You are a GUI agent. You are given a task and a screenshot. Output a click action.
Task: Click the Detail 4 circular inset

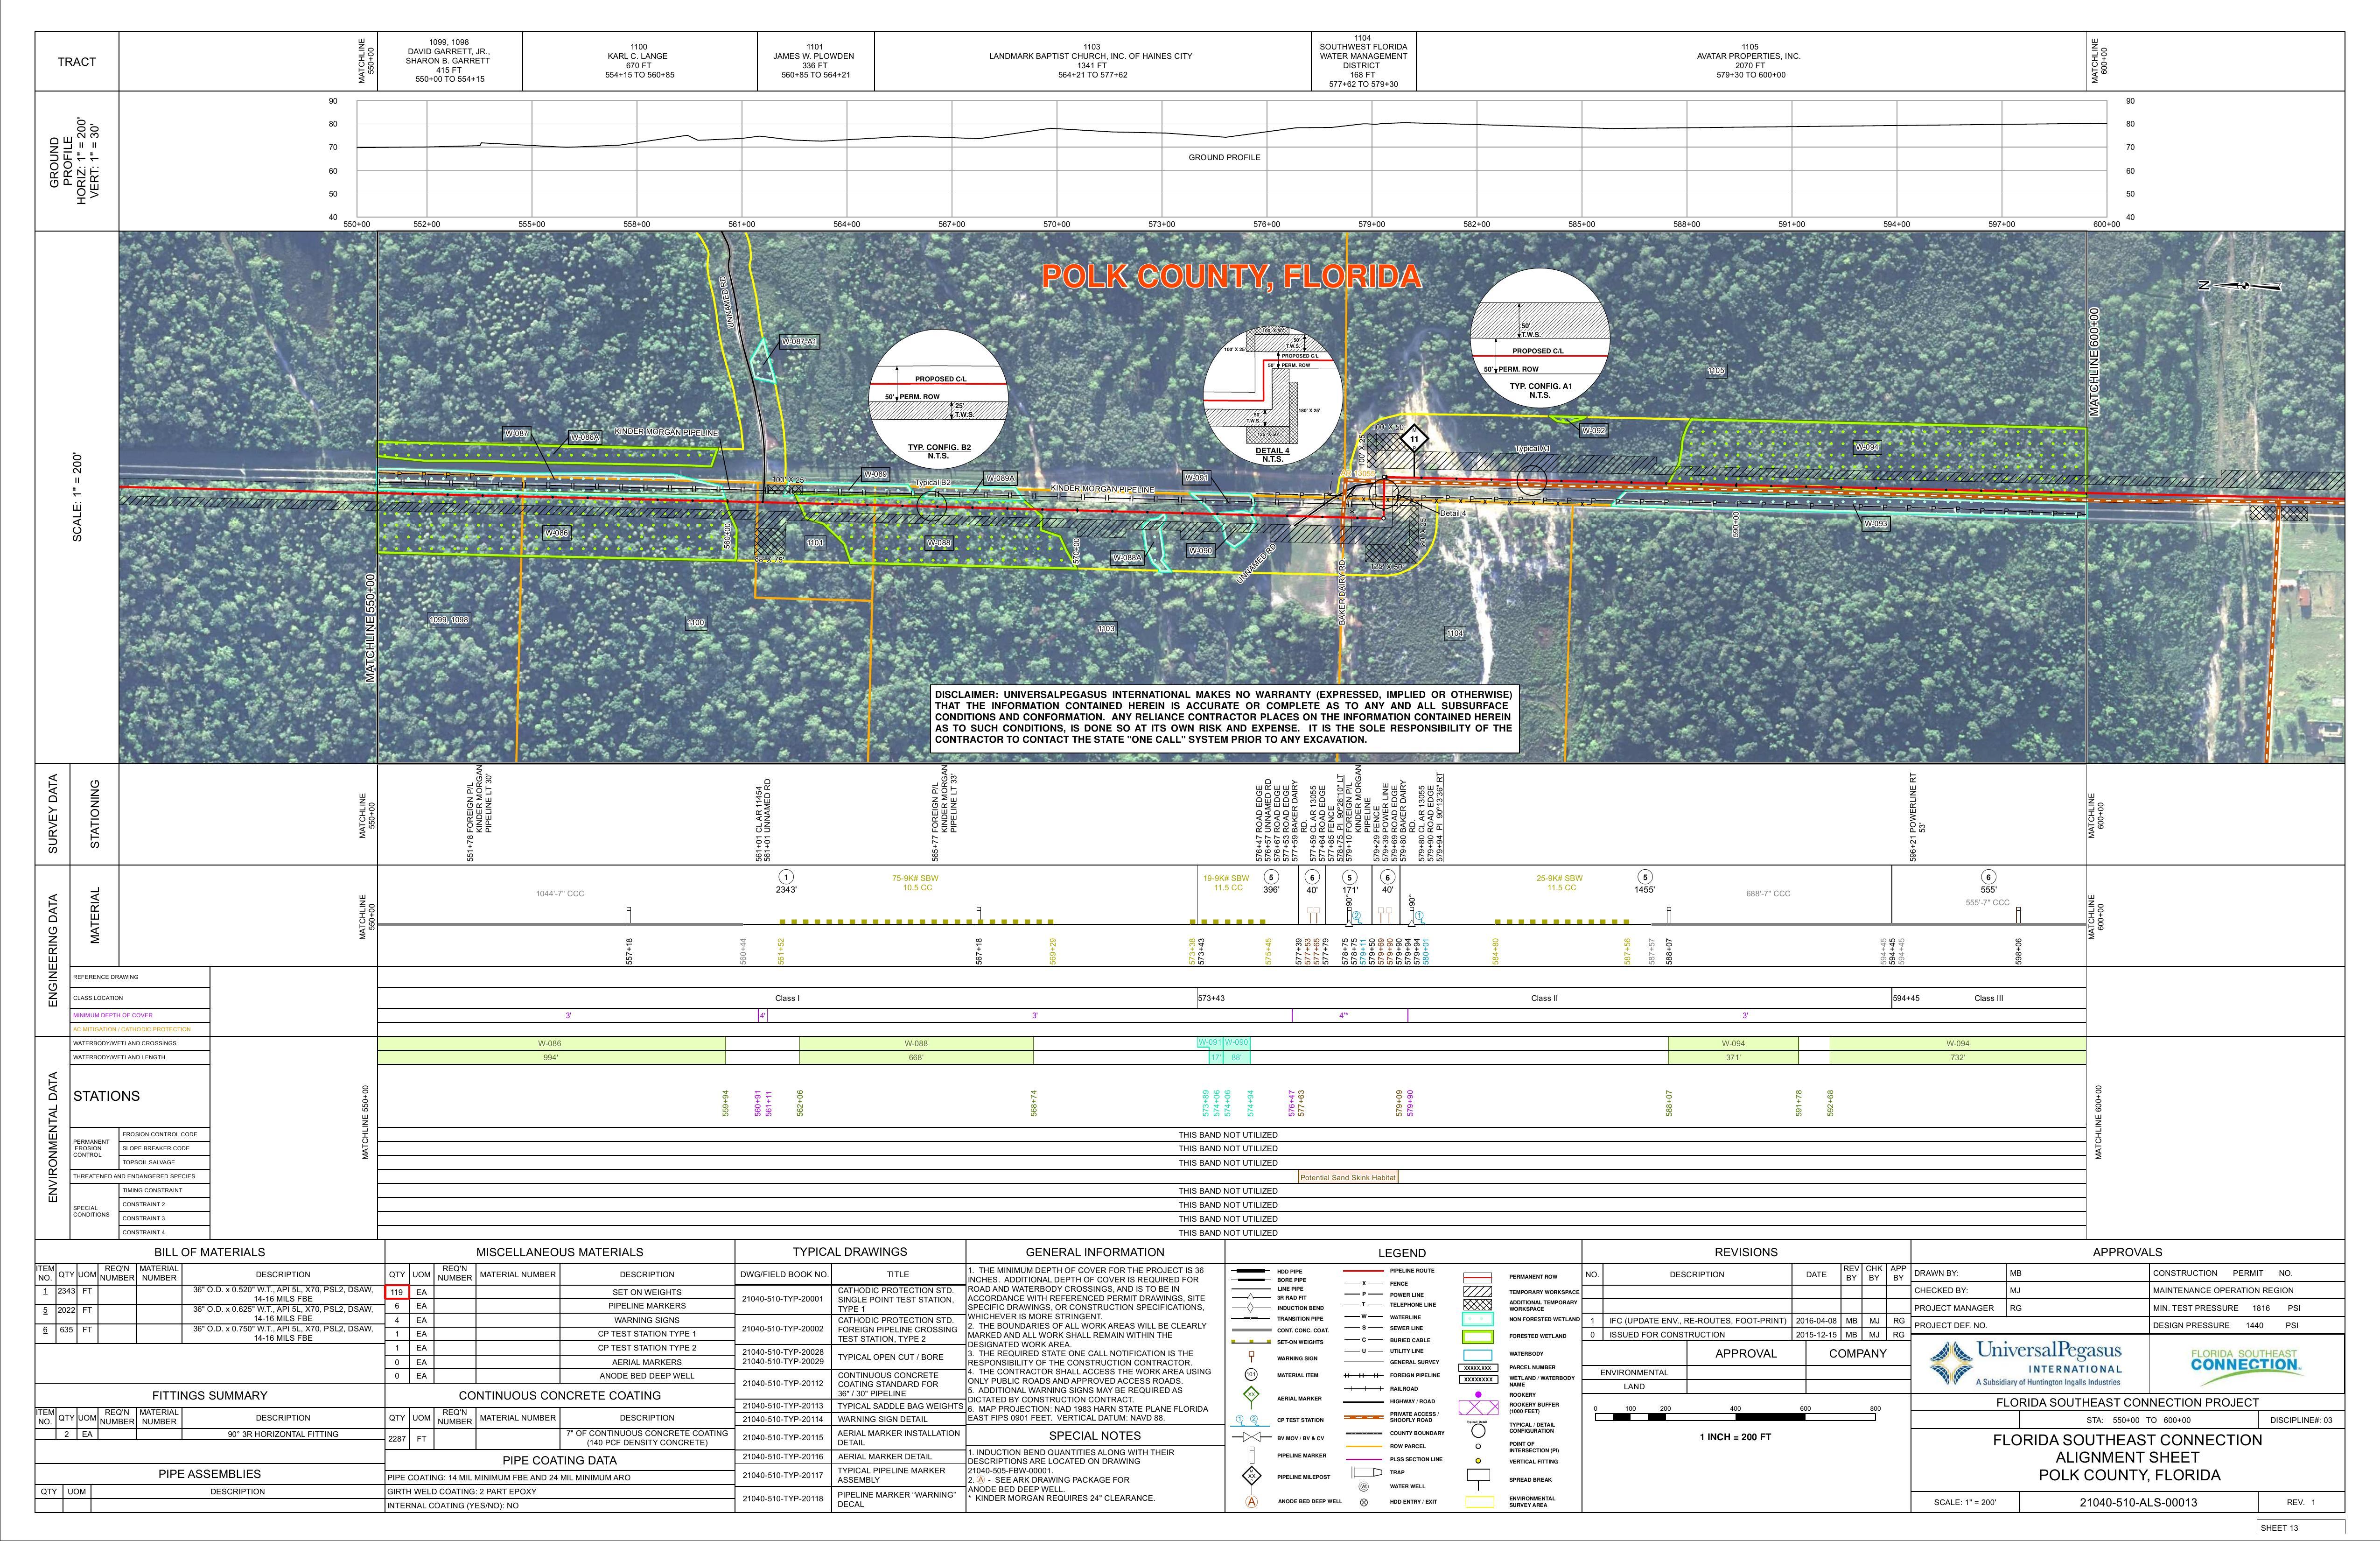click(x=1272, y=395)
